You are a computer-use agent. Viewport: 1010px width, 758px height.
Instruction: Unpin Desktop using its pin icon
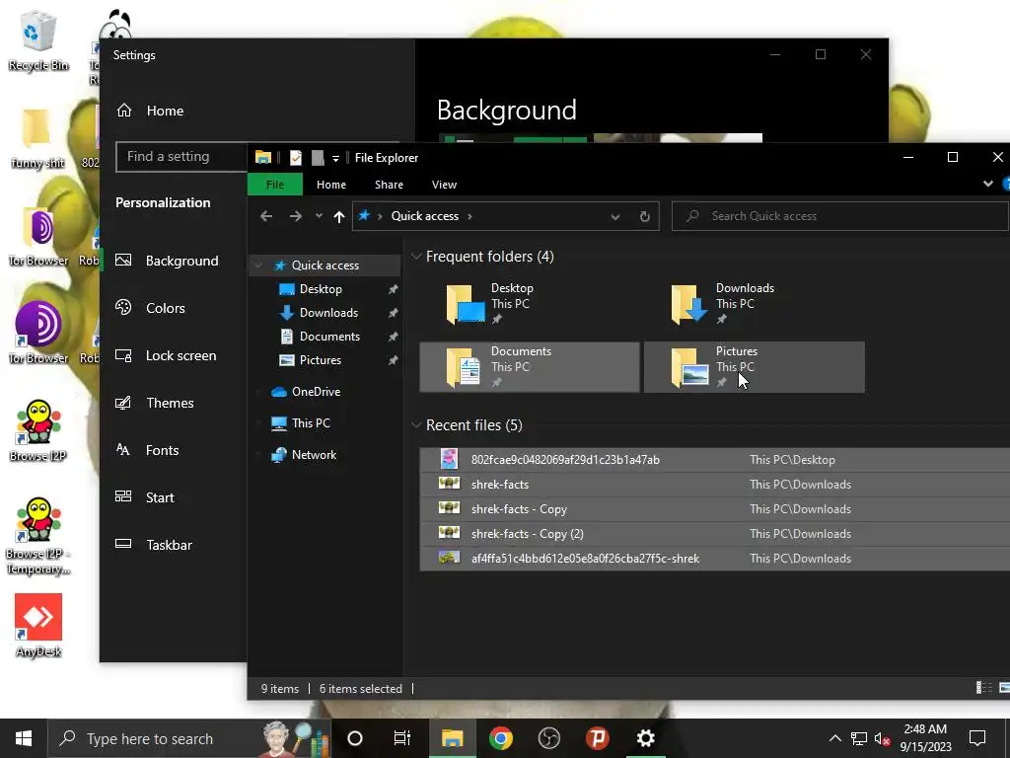393,289
